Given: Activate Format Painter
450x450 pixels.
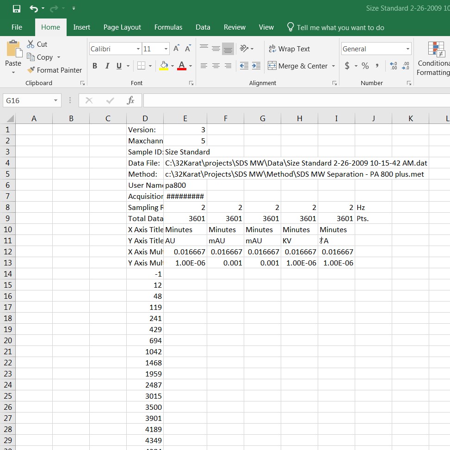Looking at the screenshot, I should 54,70.
